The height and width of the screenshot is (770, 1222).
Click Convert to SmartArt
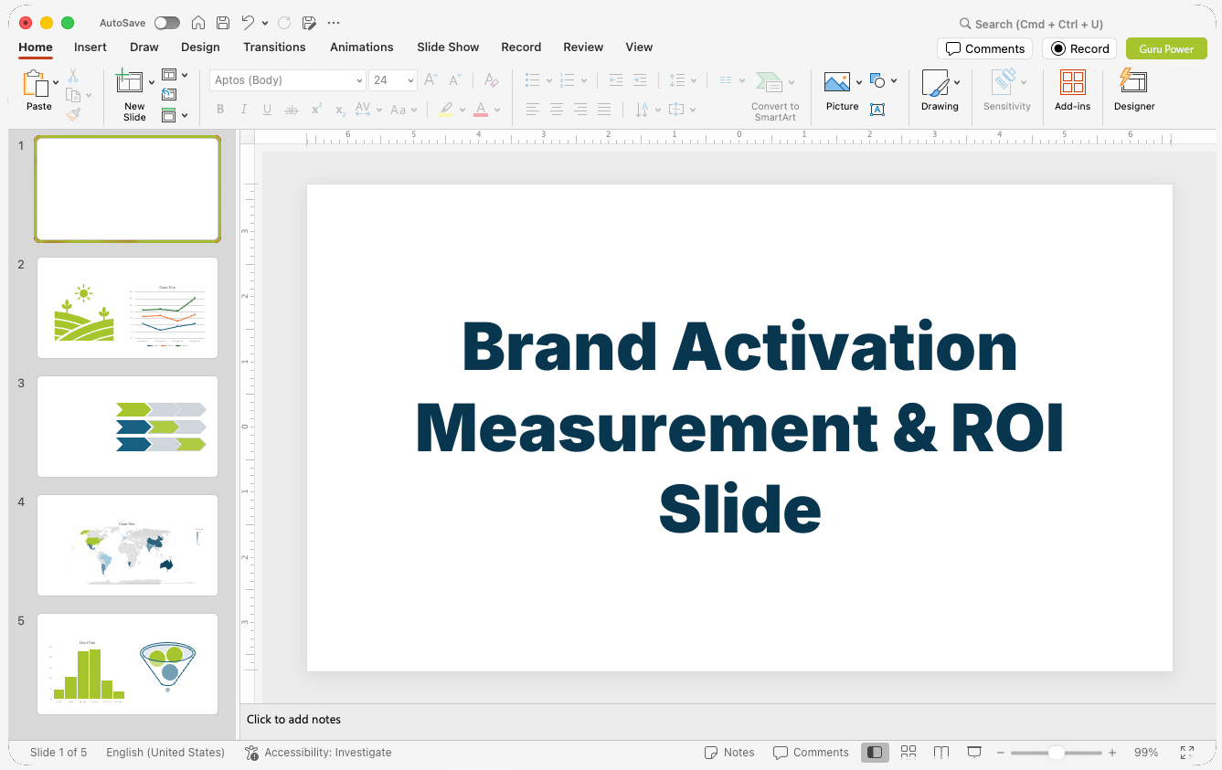click(775, 96)
